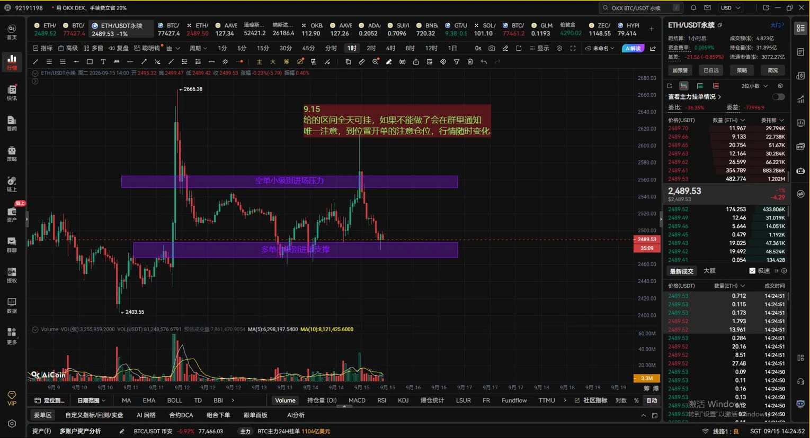Open the 更多 more apps sidebar icon
The width and height of the screenshot is (810, 438).
pos(12,336)
